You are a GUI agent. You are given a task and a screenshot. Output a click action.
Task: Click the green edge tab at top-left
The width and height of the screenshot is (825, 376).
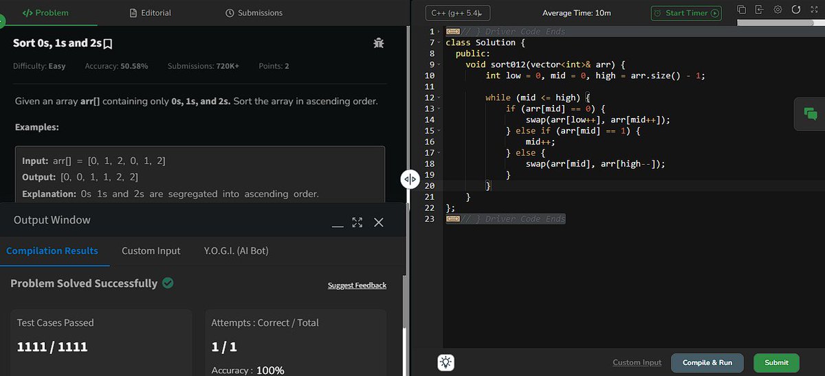coord(2,21)
